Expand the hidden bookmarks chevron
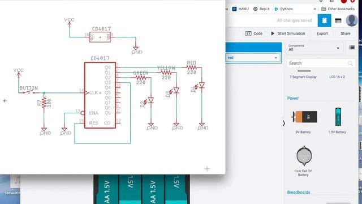The width and height of the screenshot is (362, 204). tap(314, 9)
